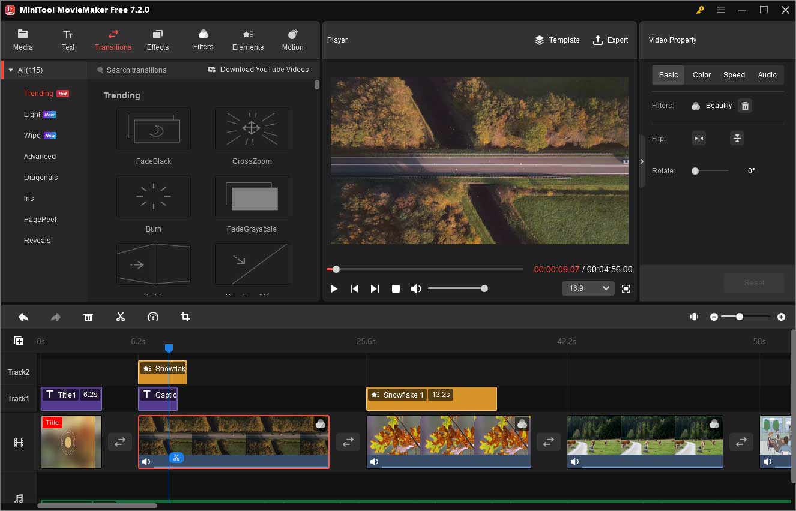Click the Reset button

coord(754,283)
